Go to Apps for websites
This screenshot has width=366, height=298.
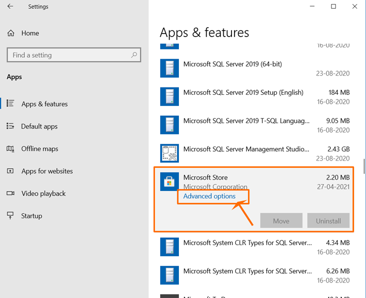tap(47, 171)
